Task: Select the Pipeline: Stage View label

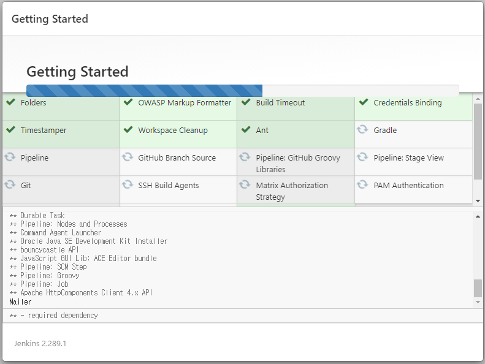Action: 408,158
